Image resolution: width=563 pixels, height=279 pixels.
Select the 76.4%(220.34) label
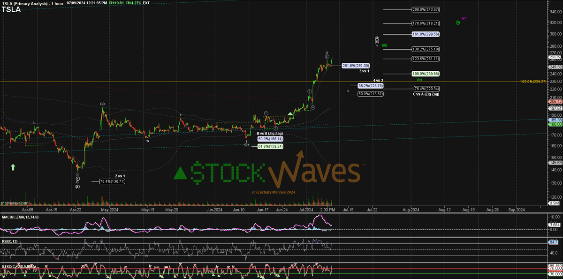tap(426, 89)
